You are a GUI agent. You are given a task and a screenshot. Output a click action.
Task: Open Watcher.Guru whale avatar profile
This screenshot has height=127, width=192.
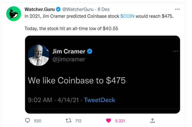pos(14,14)
